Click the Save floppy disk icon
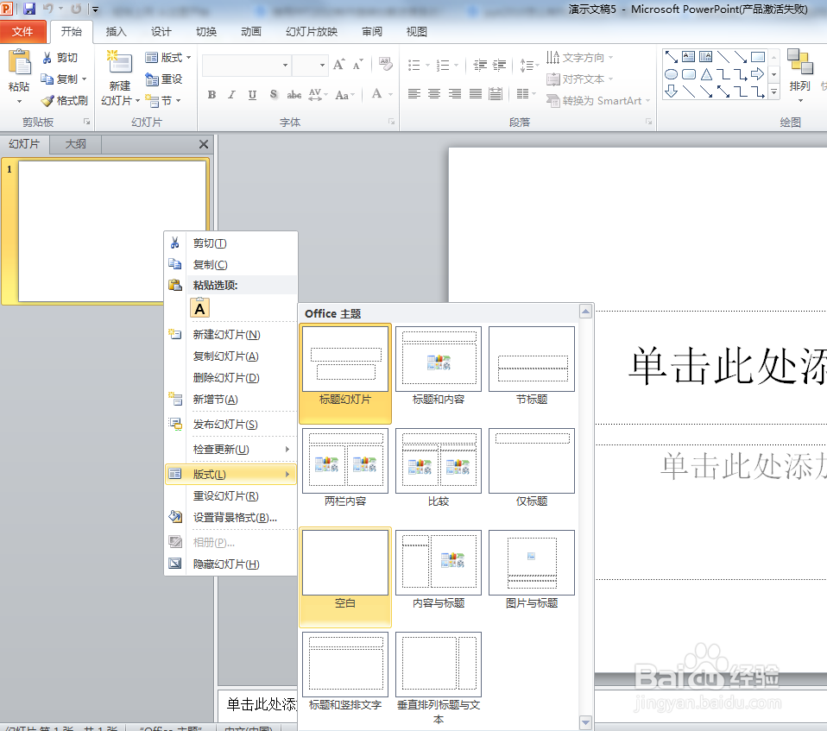Image resolution: width=827 pixels, height=731 pixels. [29, 9]
